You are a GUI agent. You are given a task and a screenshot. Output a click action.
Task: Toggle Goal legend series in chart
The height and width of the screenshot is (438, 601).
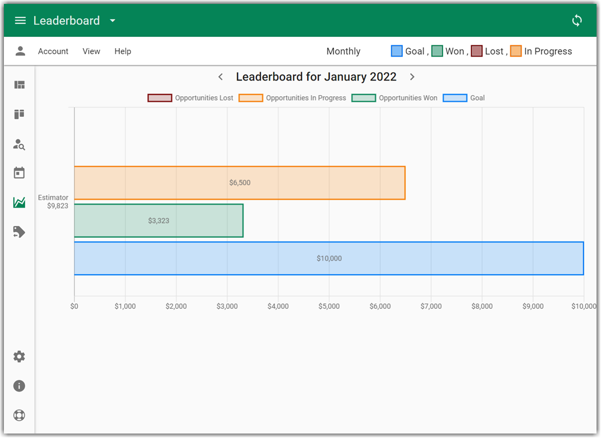tap(464, 98)
